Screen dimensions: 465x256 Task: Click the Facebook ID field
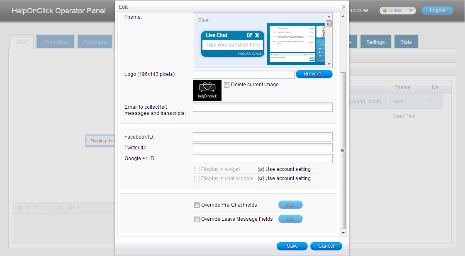pos(263,137)
